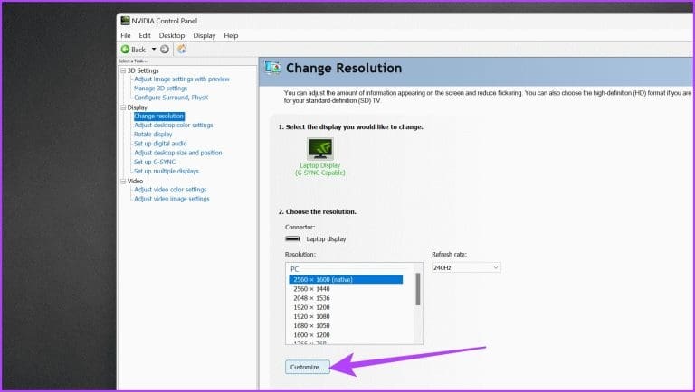Select 1680 × 1050 resolution
The image size is (695, 392).
(311, 326)
